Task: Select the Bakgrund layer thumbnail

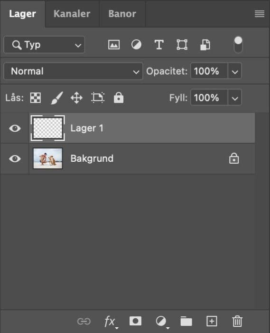Action: [x=48, y=158]
